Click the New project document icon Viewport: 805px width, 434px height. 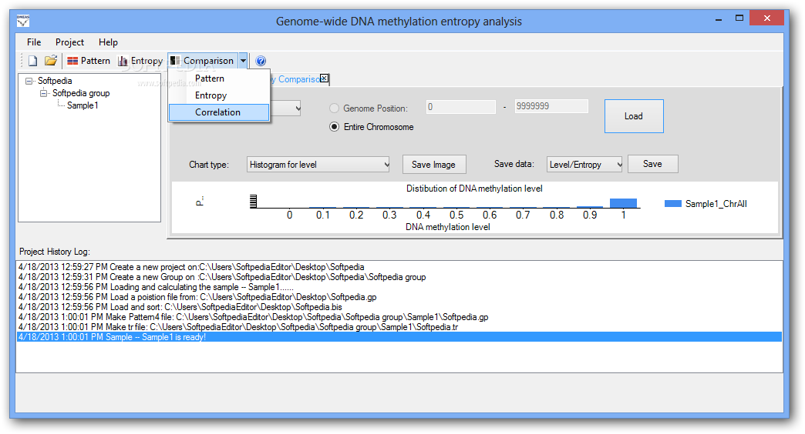[x=33, y=61]
